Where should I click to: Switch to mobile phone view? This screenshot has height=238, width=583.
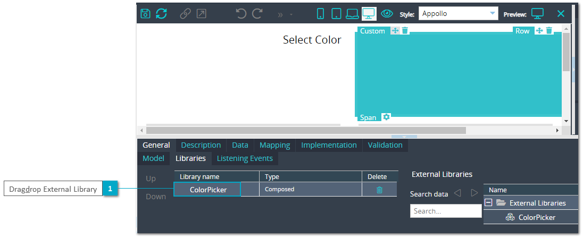[x=321, y=14]
